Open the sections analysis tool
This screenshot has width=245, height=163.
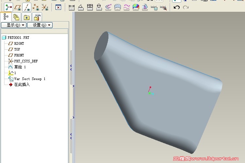(x=118, y=7)
